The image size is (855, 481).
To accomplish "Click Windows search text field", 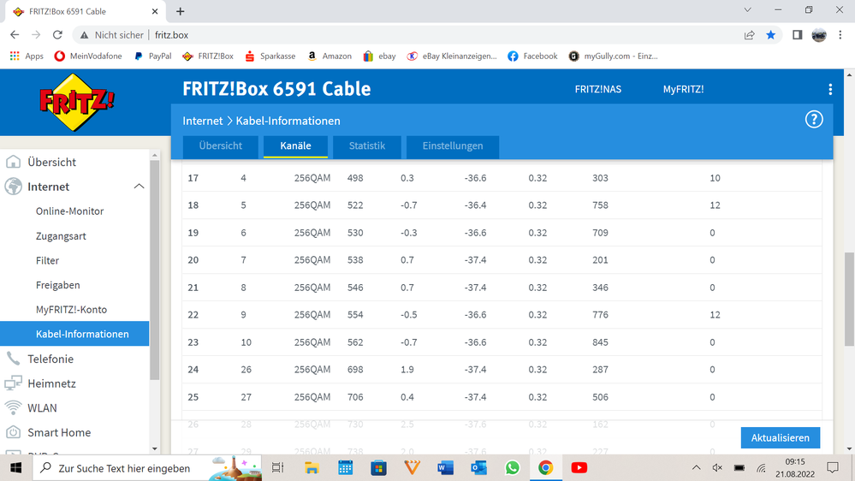I will coord(147,468).
